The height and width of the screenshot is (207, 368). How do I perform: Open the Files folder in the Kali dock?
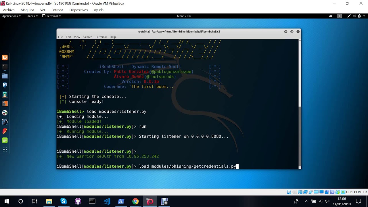5,76
